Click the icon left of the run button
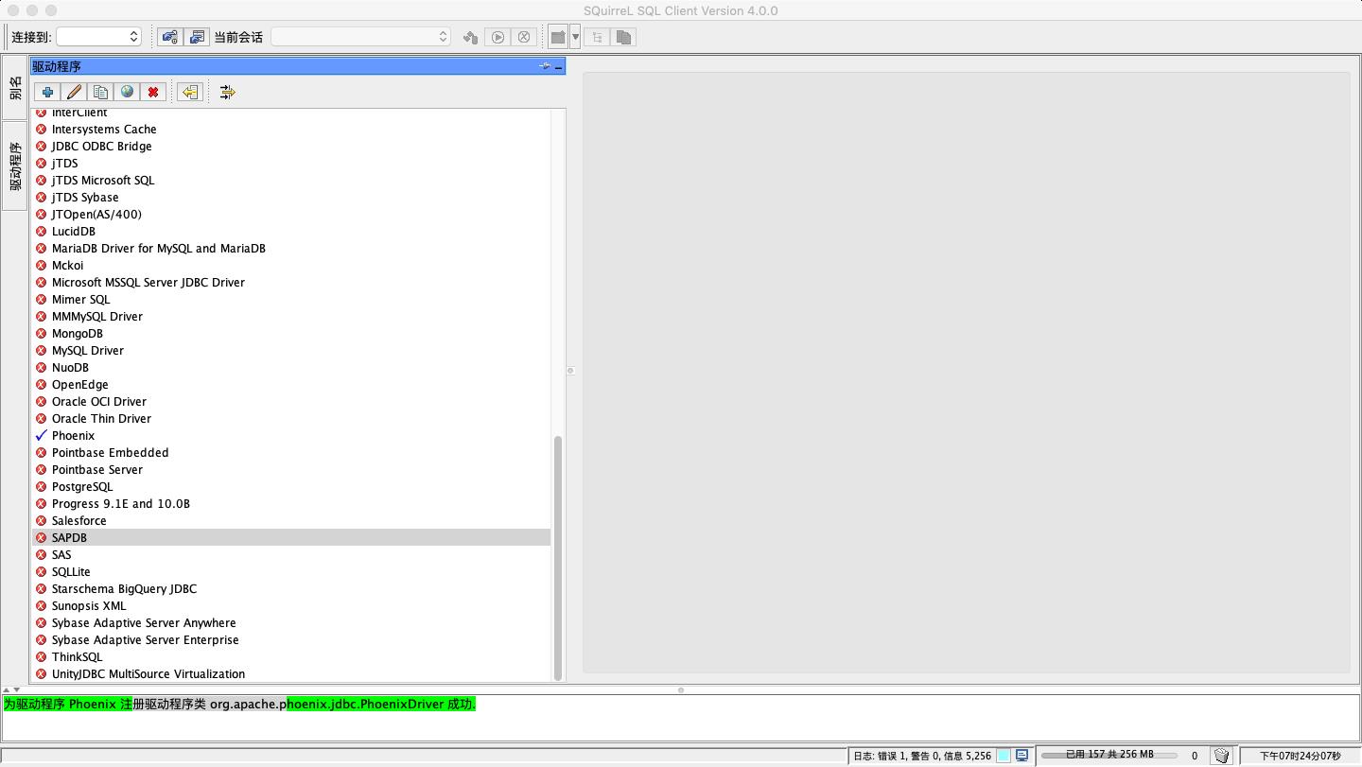The width and height of the screenshot is (1362, 767). 470,37
